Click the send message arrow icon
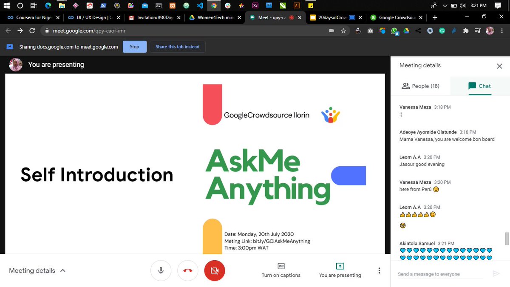510x287 pixels. pyautogui.click(x=496, y=274)
